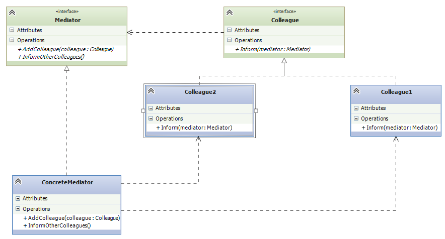Click left resize handle of Colleague2

tap(143, 110)
